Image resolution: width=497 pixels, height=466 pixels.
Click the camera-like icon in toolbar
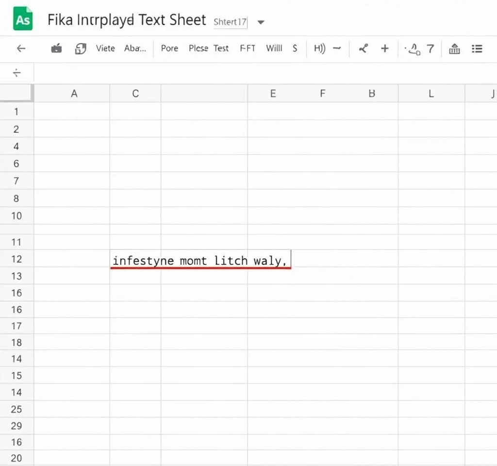tap(56, 49)
